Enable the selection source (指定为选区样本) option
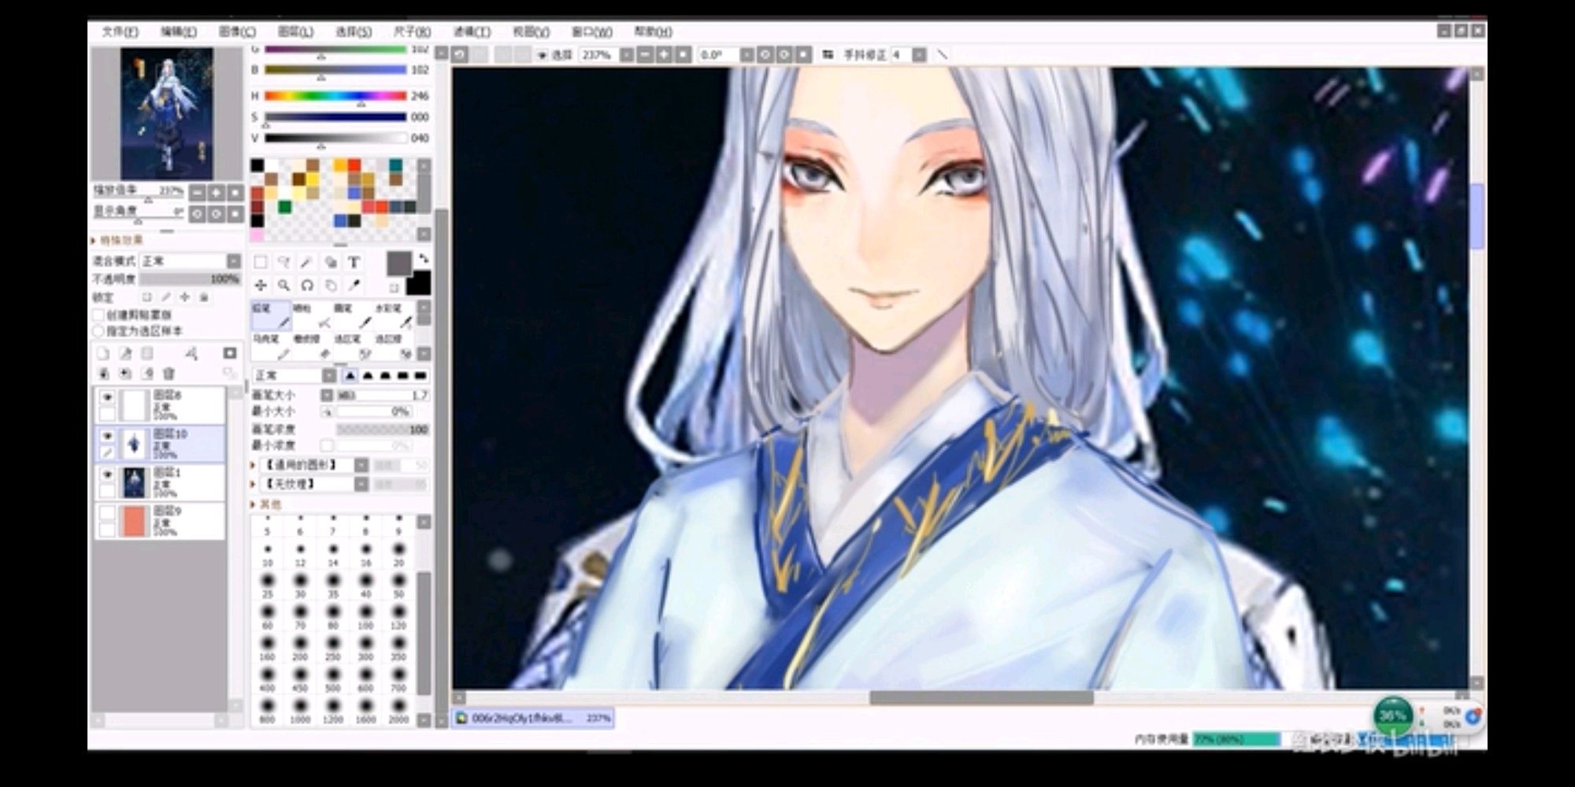The width and height of the screenshot is (1575, 787). [99, 331]
